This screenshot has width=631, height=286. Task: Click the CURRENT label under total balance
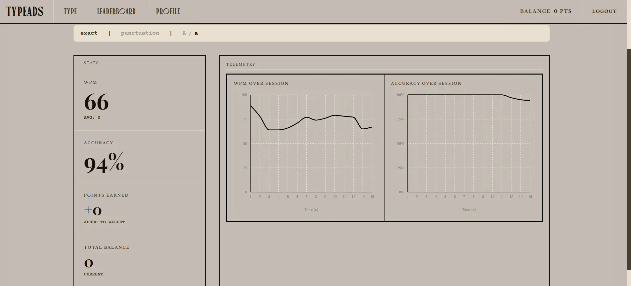tap(93, 274)
